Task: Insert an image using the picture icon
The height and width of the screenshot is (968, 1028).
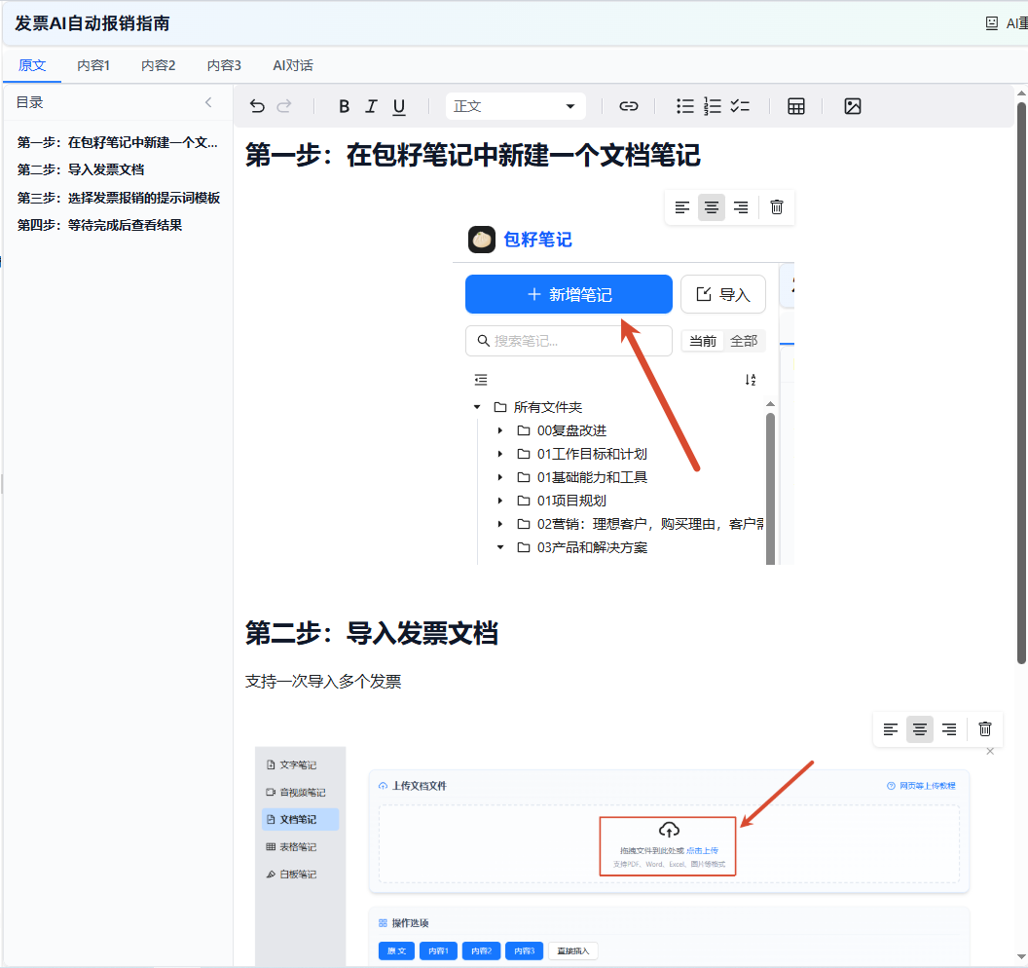Action: point(853,106)
